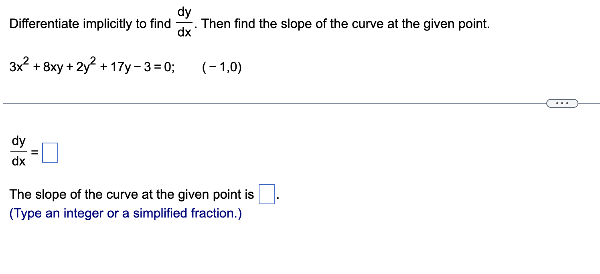
Task: Click the equals sign next to dy/dx
Action: click(x=34, y=152)
